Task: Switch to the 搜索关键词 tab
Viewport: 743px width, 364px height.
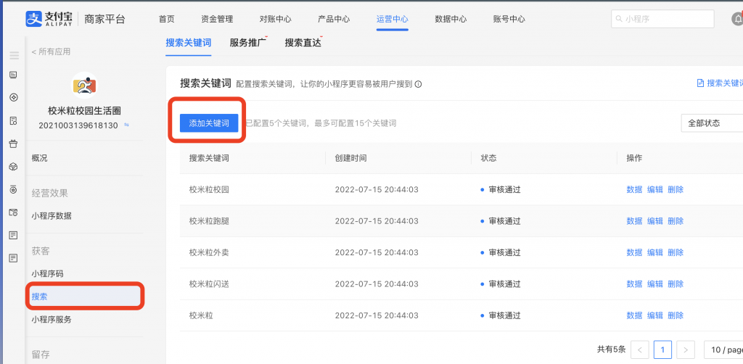Action: point(189,43)
